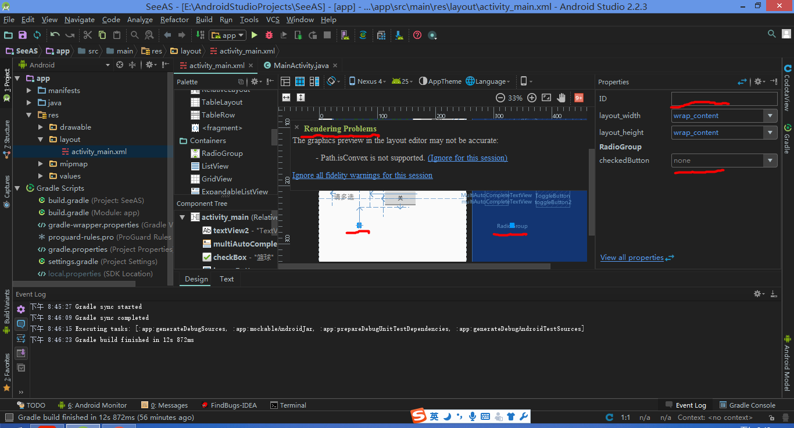This screenshot has height=428, width=794.
Task: Select checkBox in the Component Tree
Action: point(238,257)
